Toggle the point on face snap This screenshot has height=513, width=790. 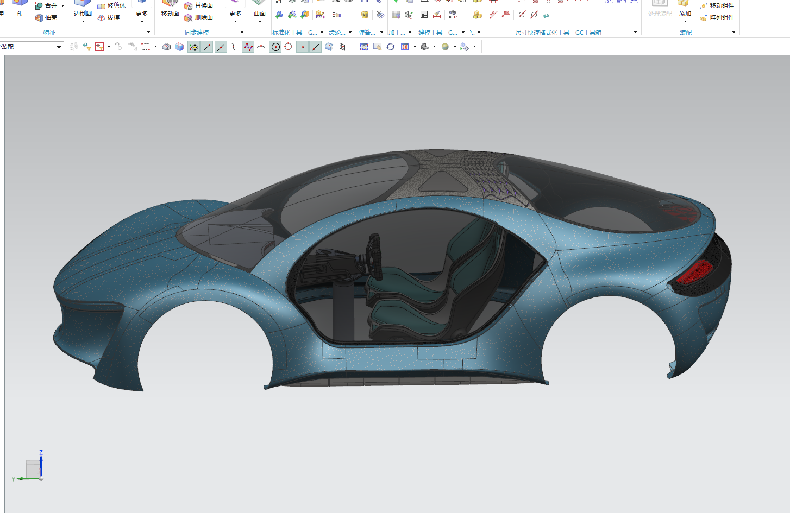329,47
